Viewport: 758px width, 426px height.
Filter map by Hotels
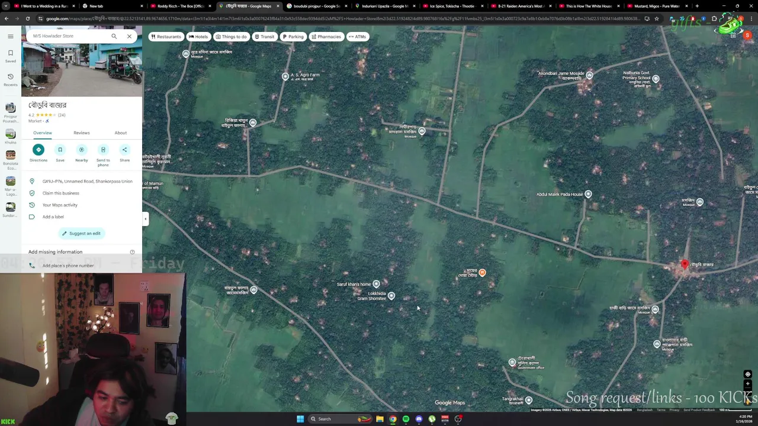click(198, 37)
